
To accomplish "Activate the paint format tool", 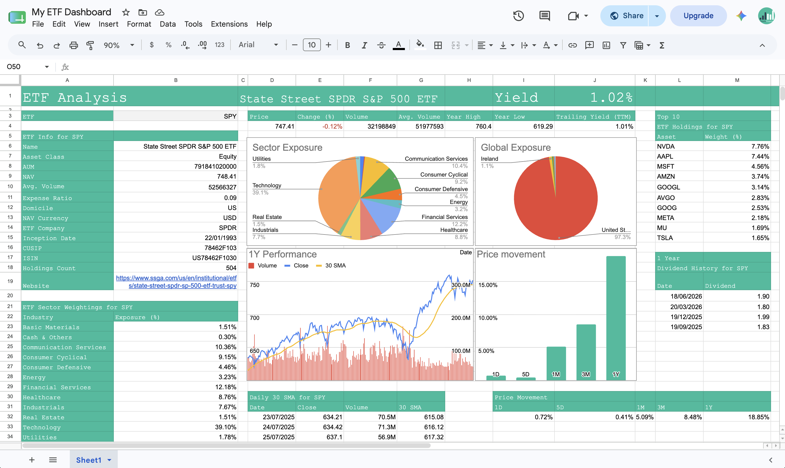I will [90, 45].
